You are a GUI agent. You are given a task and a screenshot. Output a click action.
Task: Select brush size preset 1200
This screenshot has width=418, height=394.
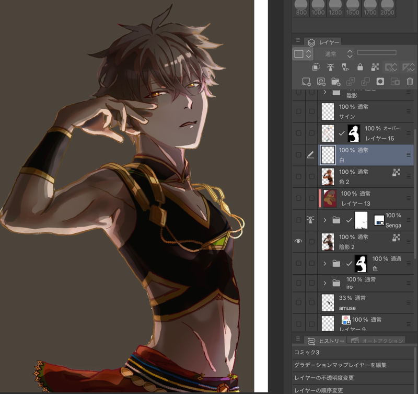(x=335, y=8)
